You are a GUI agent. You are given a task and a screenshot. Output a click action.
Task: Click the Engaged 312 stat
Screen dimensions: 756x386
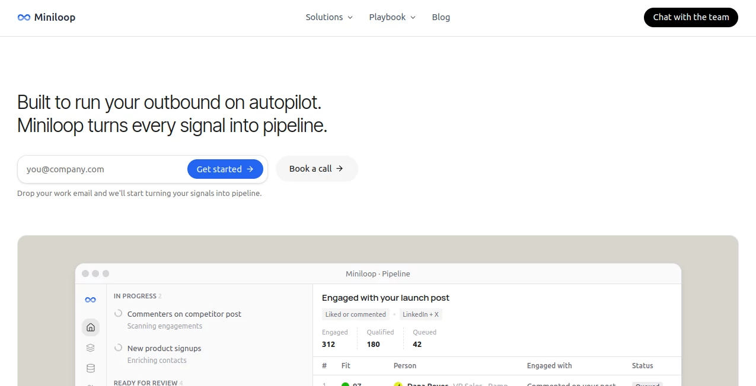coord(335,338)
